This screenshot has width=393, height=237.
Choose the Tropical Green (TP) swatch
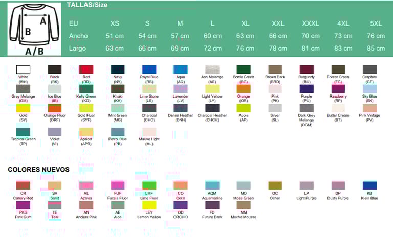pos(23,131)
